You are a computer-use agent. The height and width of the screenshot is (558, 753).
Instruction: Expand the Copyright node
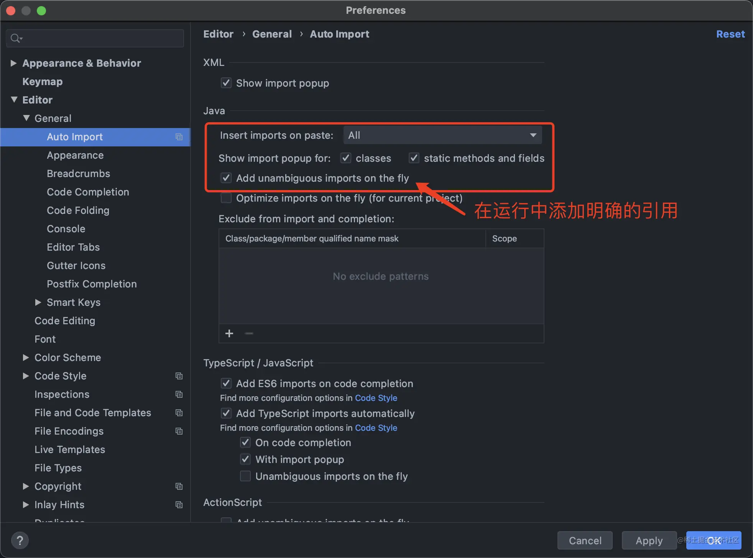click(x=26, y=486)
